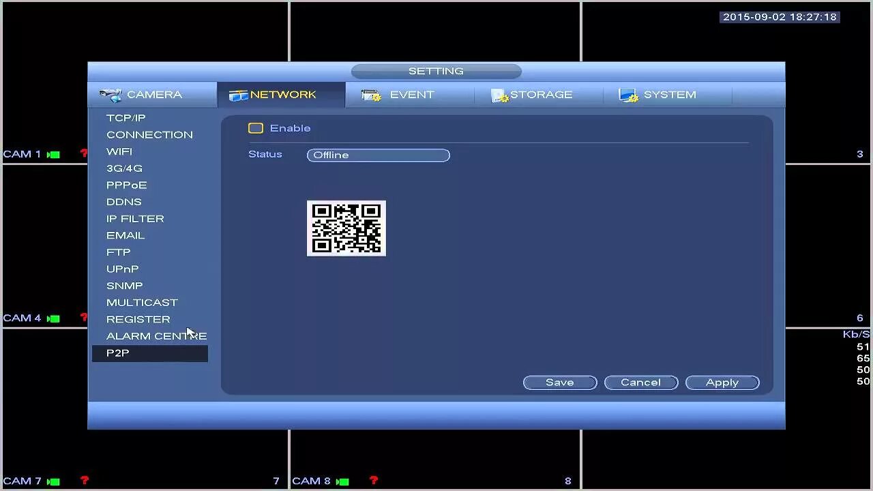Select the NETWORK tab
This screenshot has width=873, height=491.
(281, 95)
